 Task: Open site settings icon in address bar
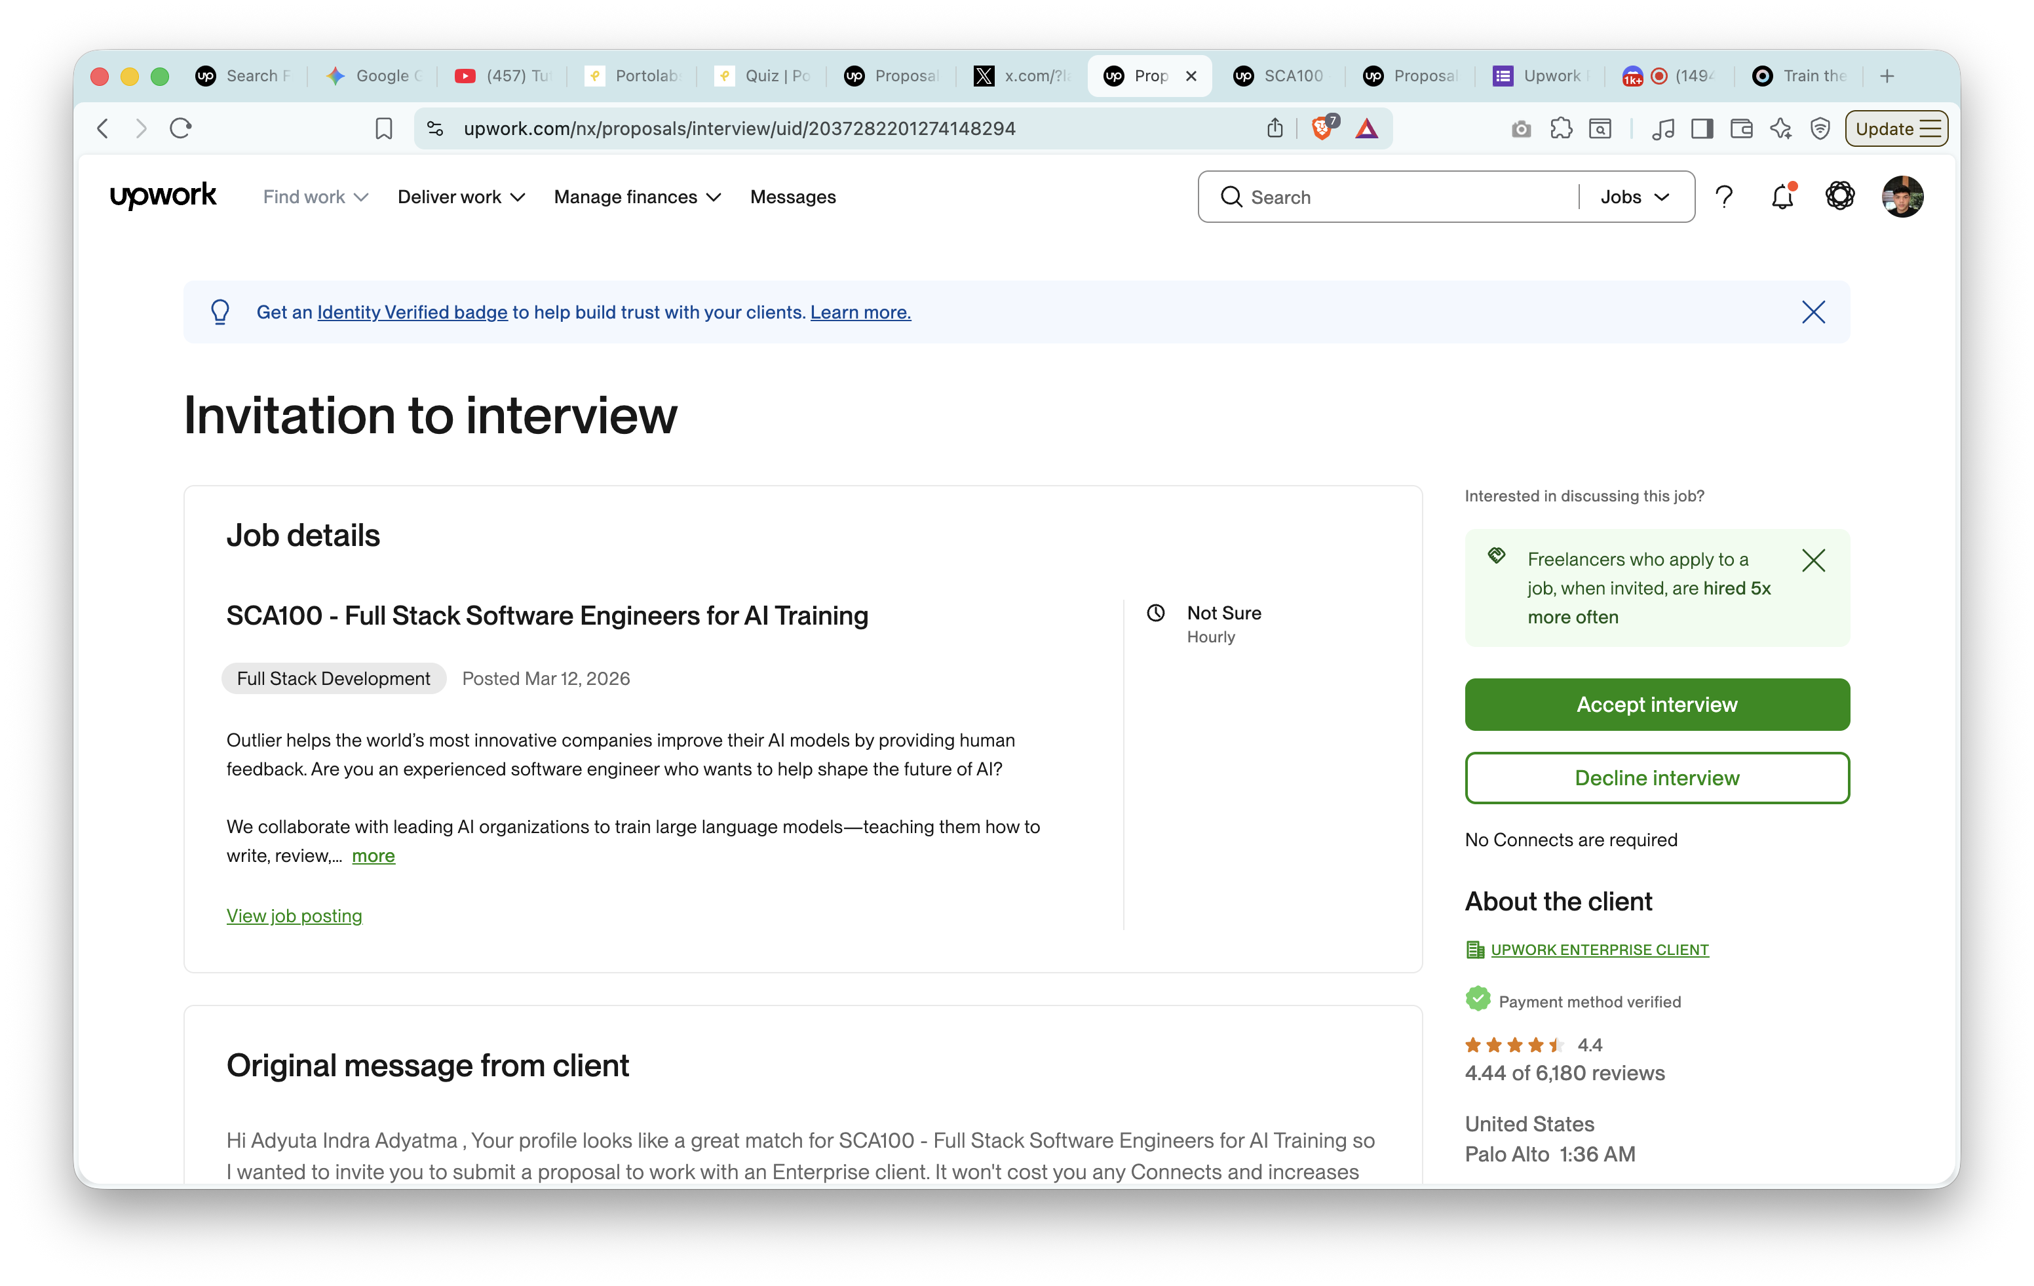click(x=435, y=128)
